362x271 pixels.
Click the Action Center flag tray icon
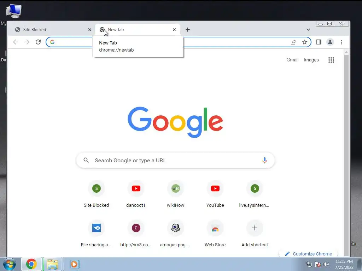coord(318,264)
